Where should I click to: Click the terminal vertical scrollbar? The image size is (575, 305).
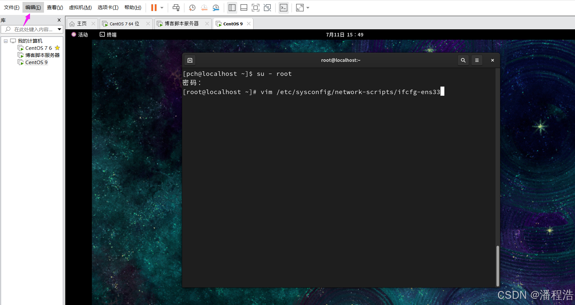[x=497, y=266]
